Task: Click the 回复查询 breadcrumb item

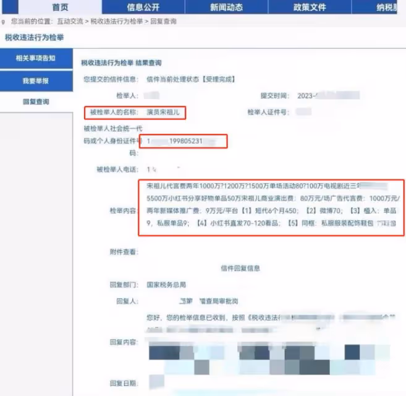Action: point(163,21)
